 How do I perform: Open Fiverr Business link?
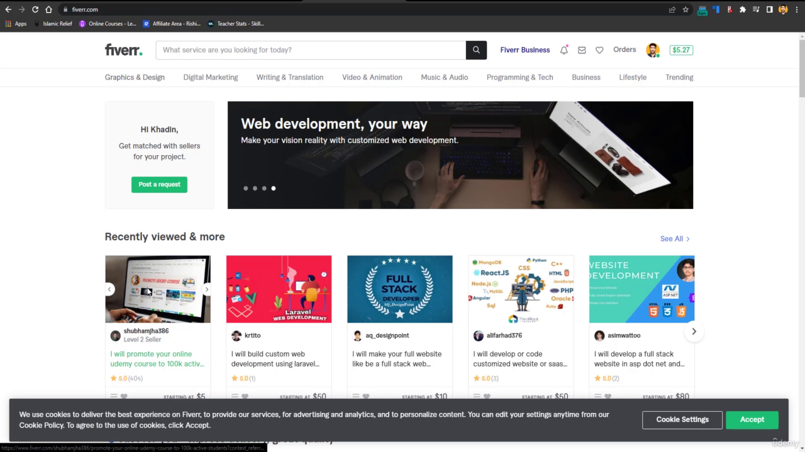point(525,50)
